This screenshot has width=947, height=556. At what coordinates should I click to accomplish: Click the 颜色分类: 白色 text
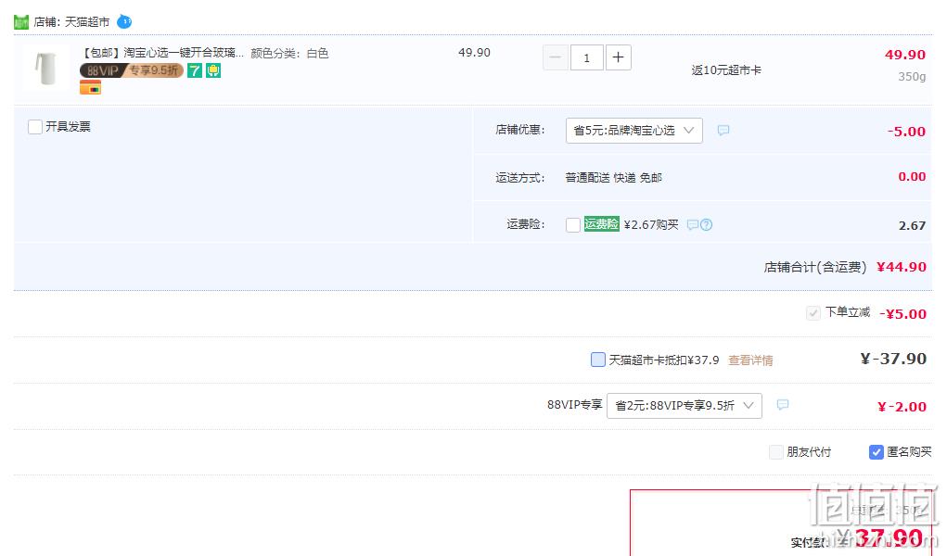coord(290,53)
